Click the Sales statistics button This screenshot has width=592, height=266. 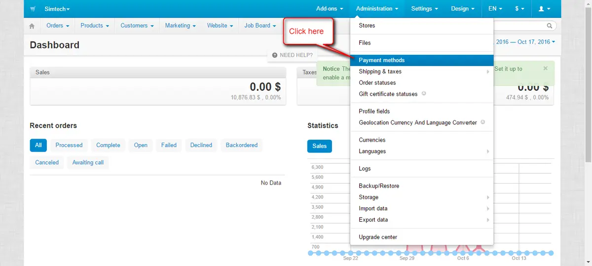pos(320,146)
